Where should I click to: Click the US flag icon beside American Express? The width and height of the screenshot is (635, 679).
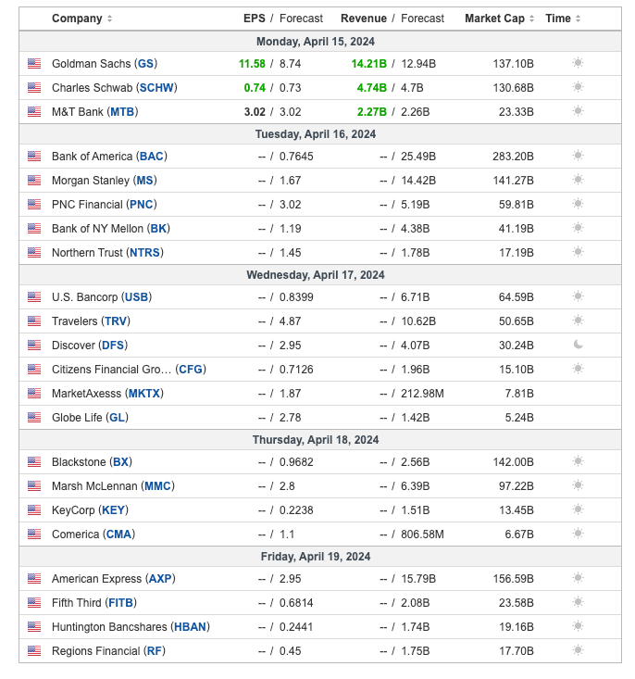point(34,579)
